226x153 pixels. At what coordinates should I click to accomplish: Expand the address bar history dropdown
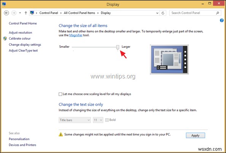click(x=157, y=13)
